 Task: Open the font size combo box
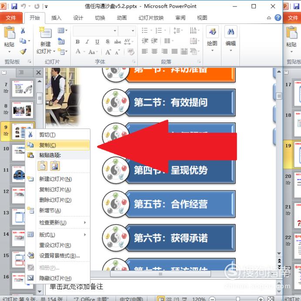(127, 31)
